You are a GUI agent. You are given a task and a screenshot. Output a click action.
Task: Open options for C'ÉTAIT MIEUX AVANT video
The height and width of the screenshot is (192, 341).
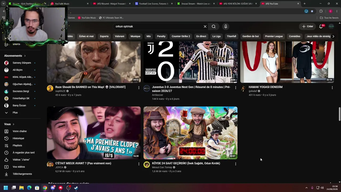pyautogui.click(x=139, y=164)
